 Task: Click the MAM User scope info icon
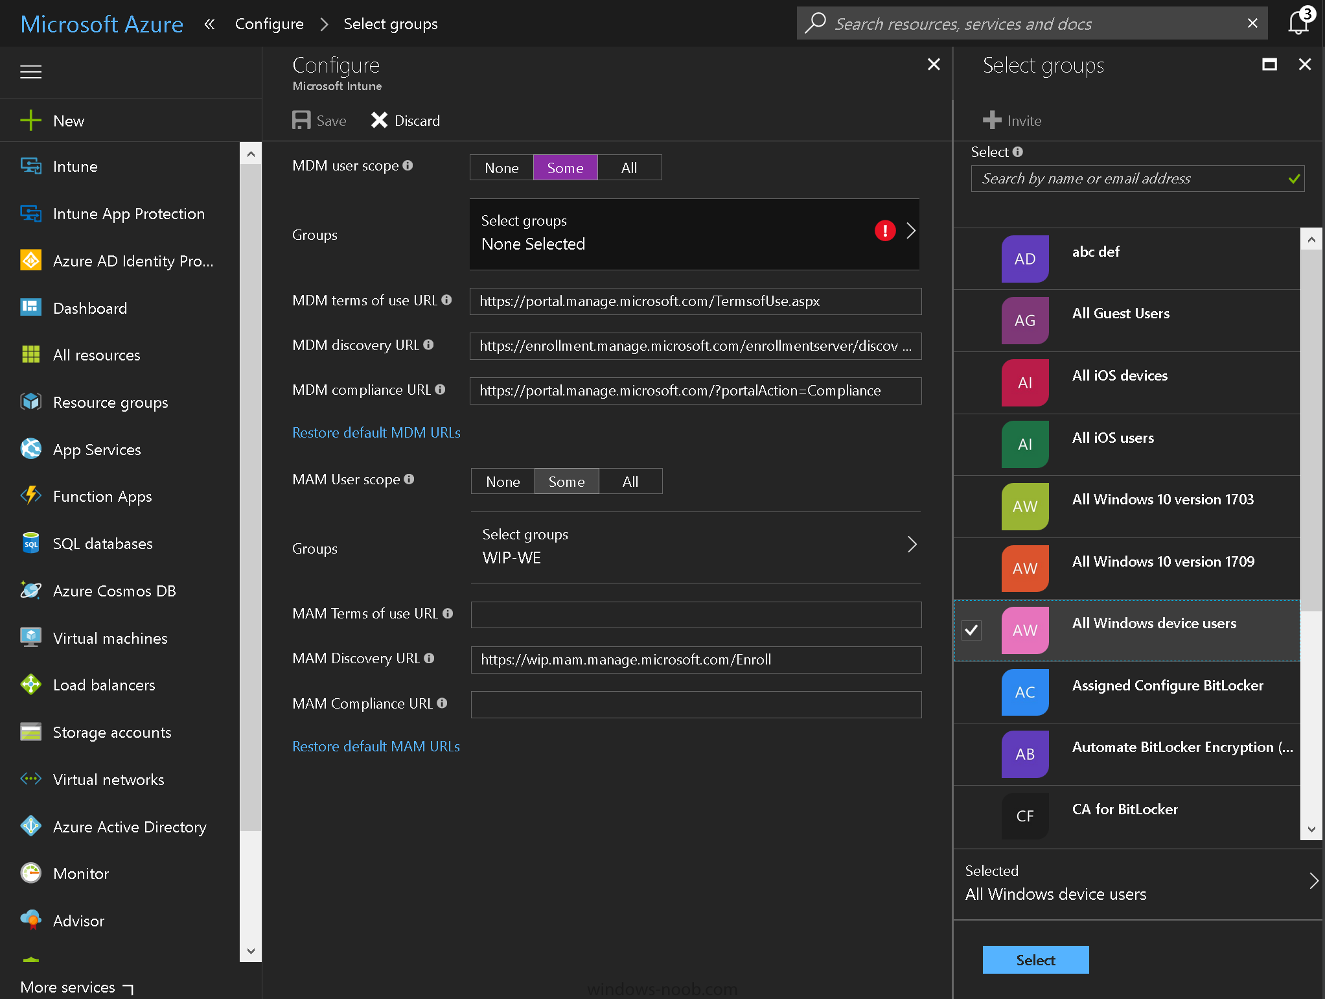coord(409,479)
